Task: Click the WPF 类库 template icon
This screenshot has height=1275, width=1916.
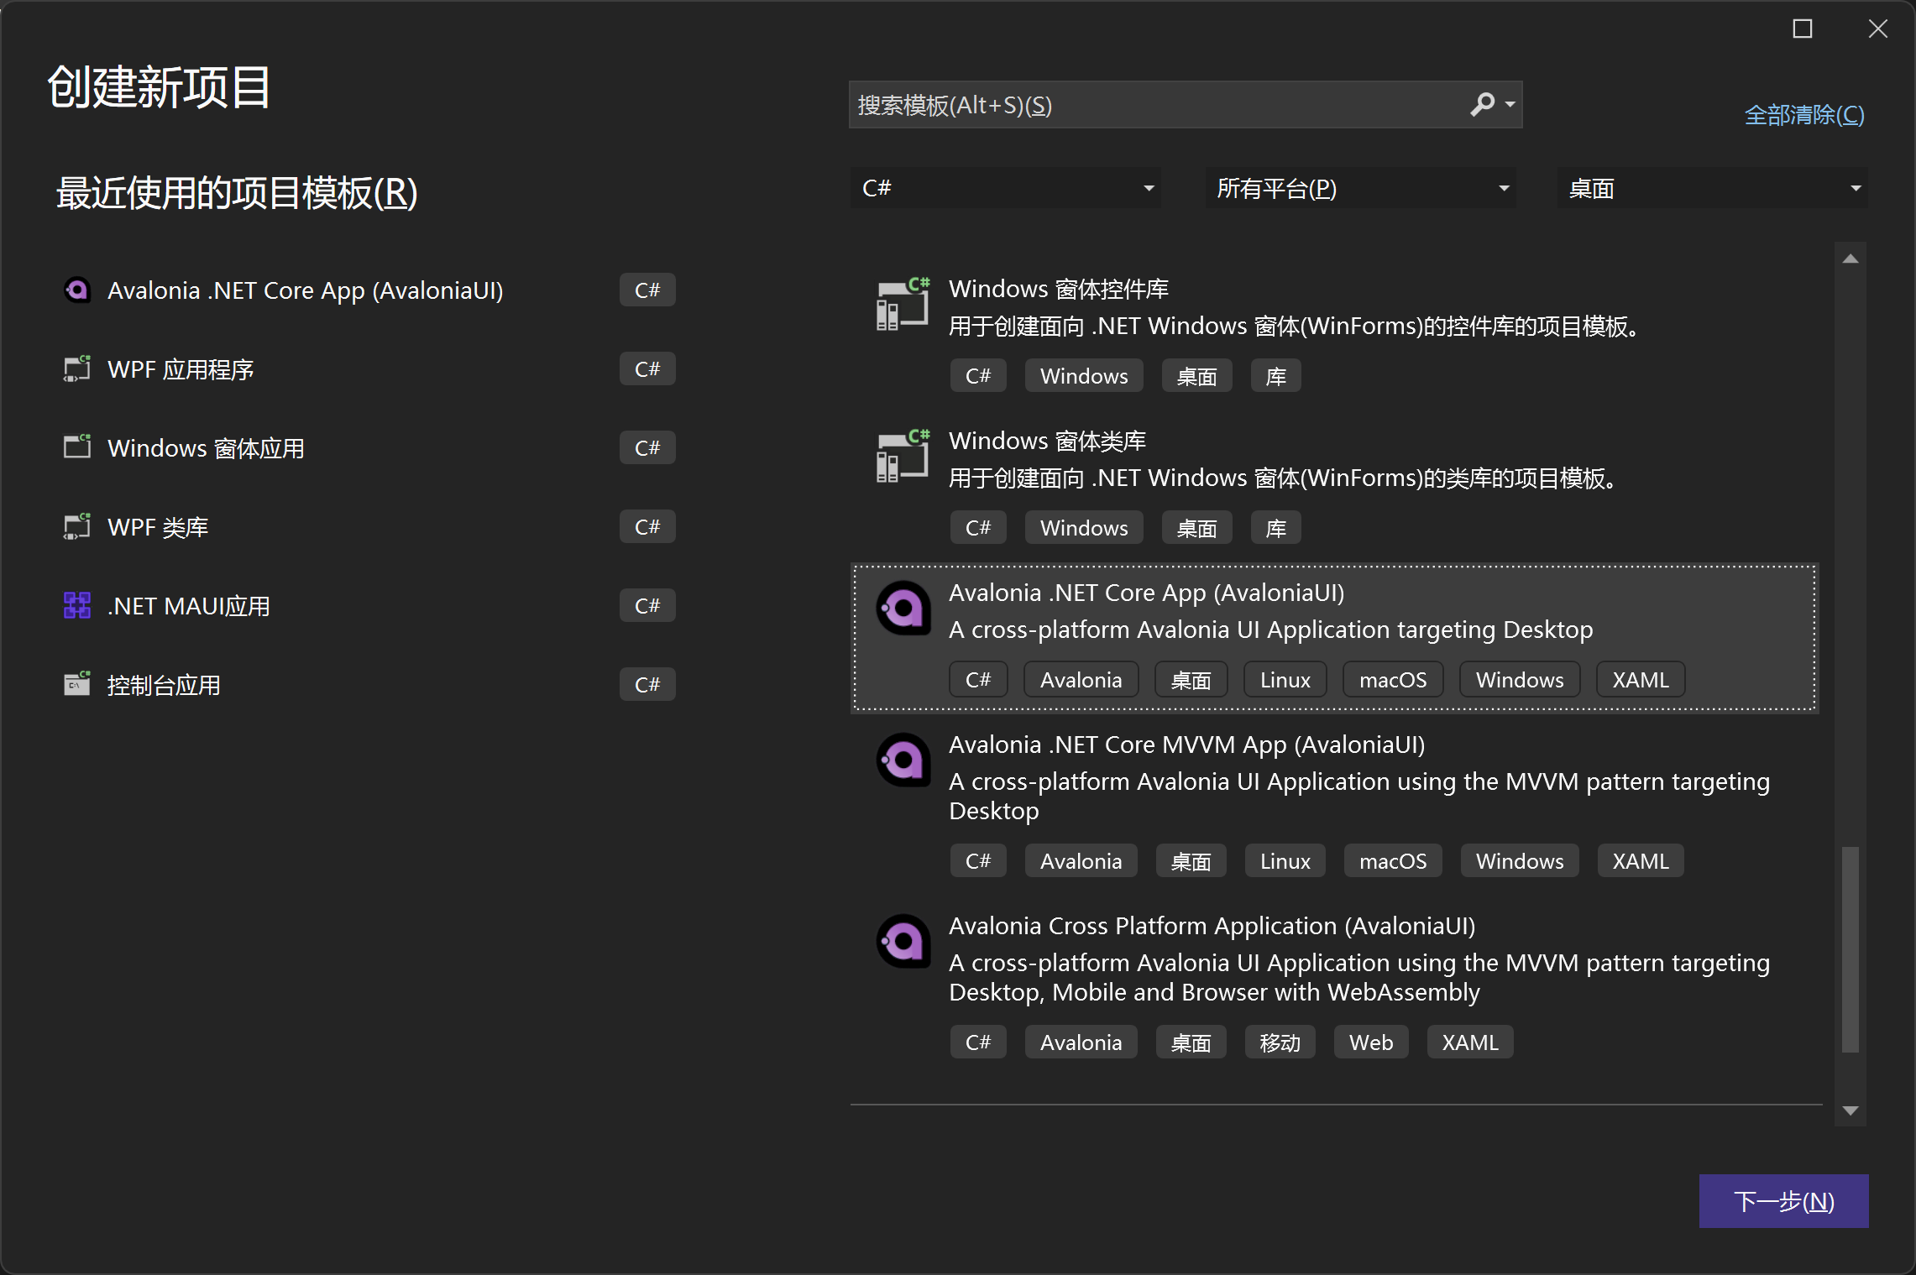Action: pyautogui.click(x=76, y=526)
